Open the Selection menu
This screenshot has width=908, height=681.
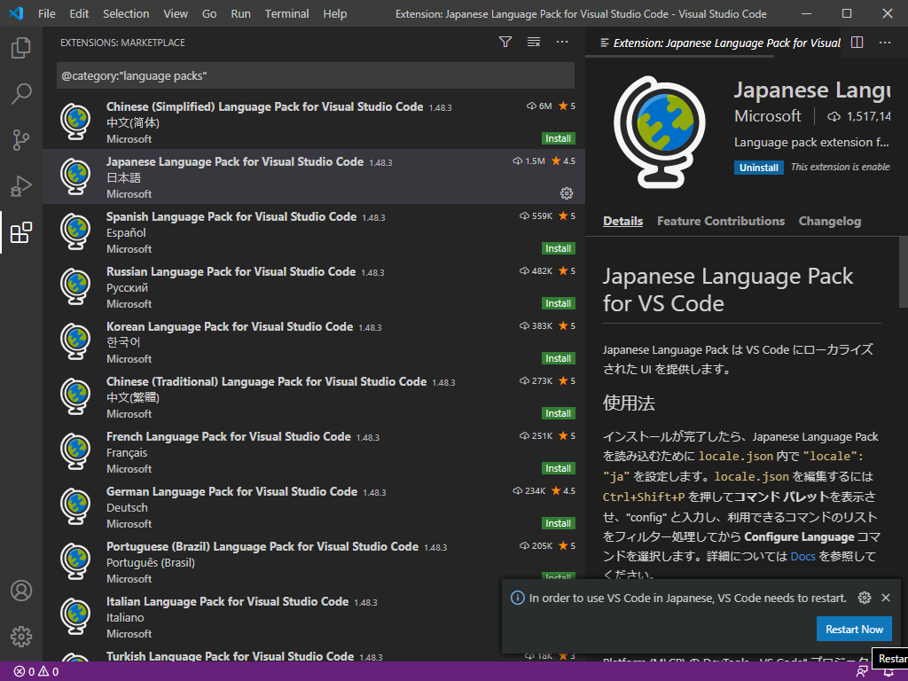click(126, 13)
